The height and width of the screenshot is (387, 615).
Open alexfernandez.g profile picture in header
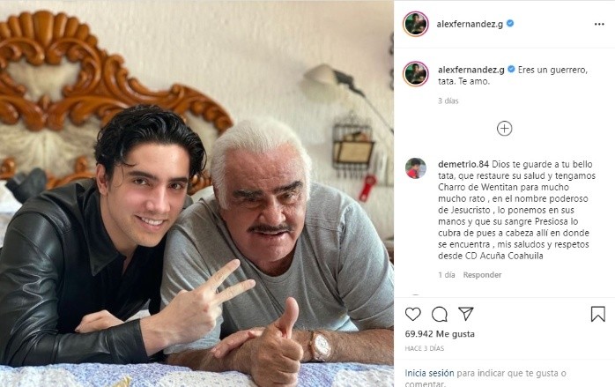point(415,24)
